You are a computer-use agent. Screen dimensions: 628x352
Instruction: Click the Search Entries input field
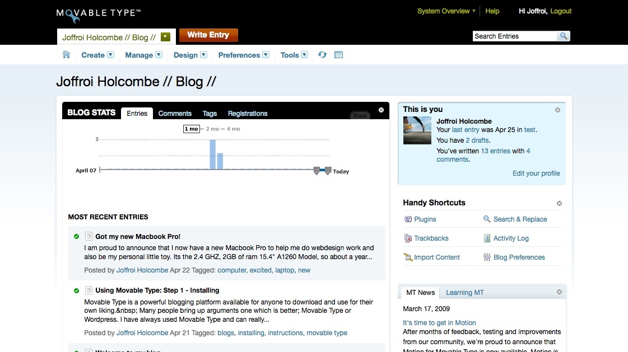pyautogui.click(x=515, y=36)
